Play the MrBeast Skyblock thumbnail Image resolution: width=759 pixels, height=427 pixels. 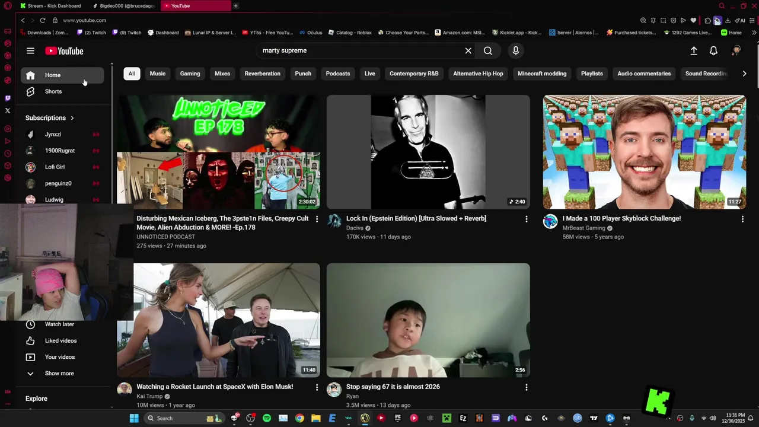click(645, 152)
